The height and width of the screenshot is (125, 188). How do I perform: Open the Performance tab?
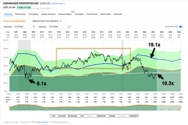click(x=20, y=14)
